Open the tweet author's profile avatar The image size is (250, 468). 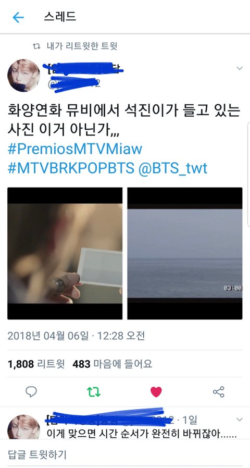[x=23, y=75]
